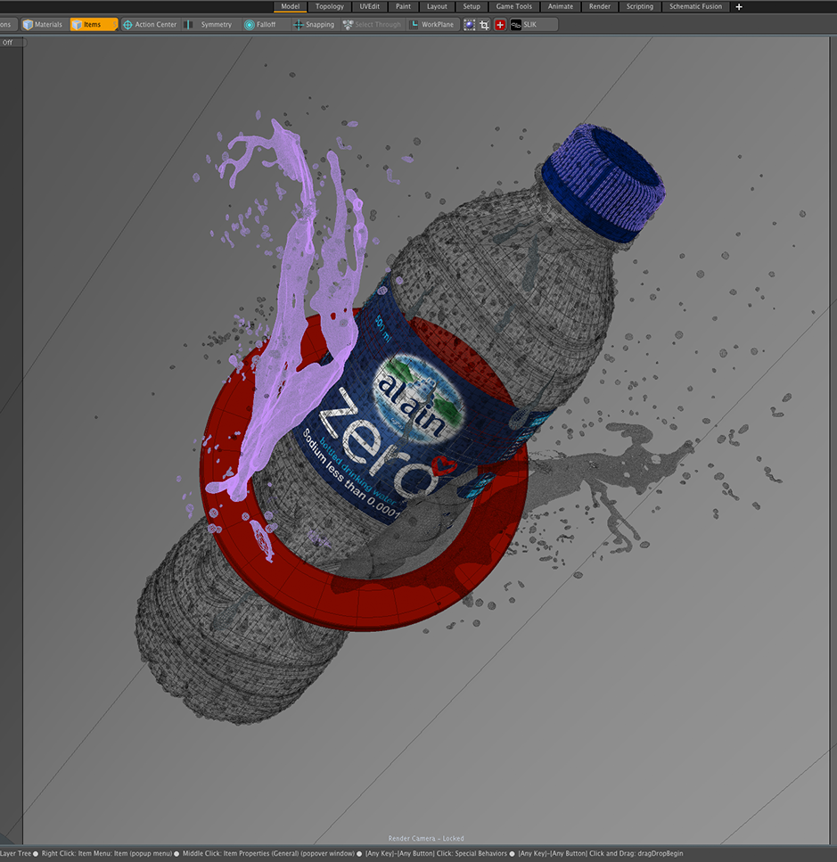Switch to the Game Tools tab
The height and width of the screenshot is (862, 837).
tap(513, 6)
